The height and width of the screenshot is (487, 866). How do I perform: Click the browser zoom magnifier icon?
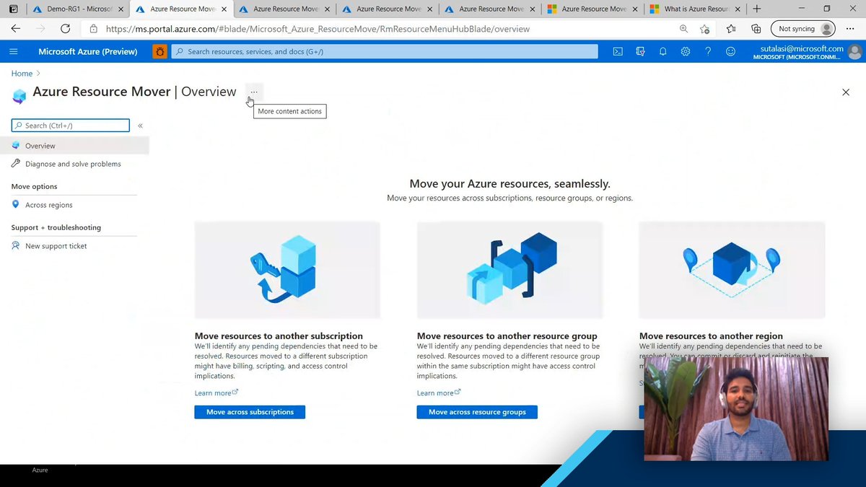pos(683,29)
